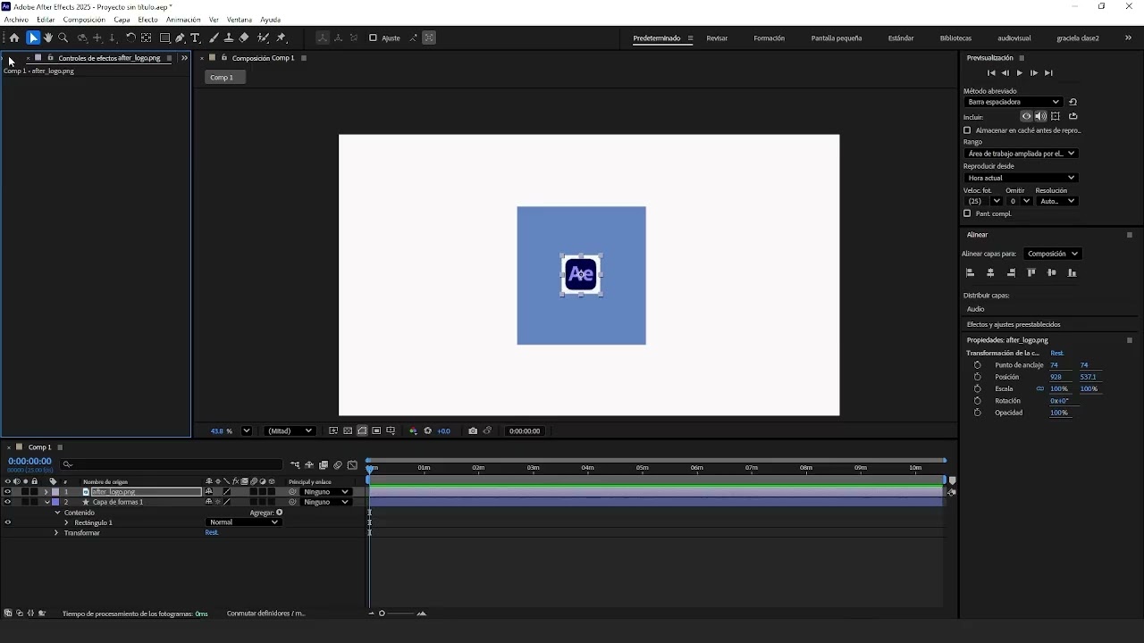Toggle include audio in preview
Screen dimensions: 1144x643
pyautogui.click(x=1041, y=116)
